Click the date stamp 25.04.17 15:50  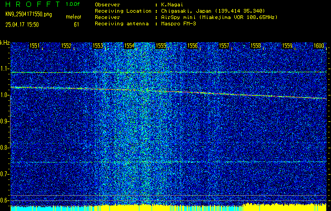(22, 25)
